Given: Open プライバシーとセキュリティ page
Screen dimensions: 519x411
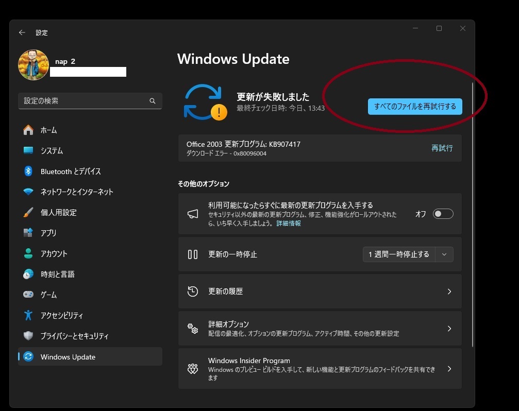Looking at the screenshot, I should tap(90, 336).
